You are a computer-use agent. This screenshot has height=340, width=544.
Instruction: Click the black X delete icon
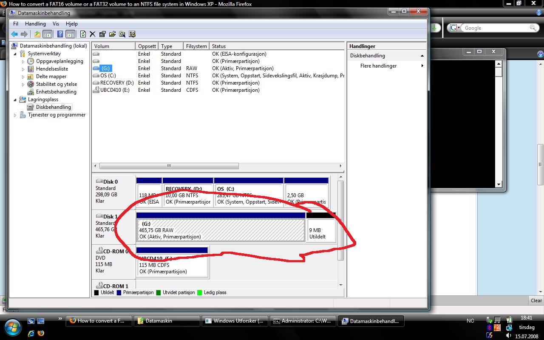93,34
